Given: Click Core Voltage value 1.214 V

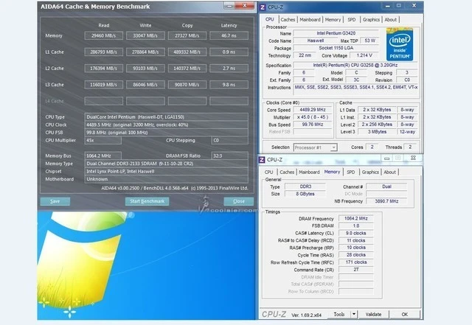Looking at the screenshot, I should pos(364,55).
